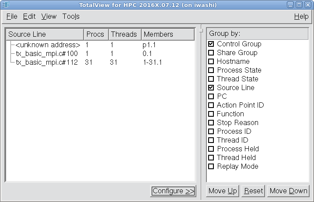Click the pane divider handle
Screen dimensions: 314x202
click(x=201, y=31)
